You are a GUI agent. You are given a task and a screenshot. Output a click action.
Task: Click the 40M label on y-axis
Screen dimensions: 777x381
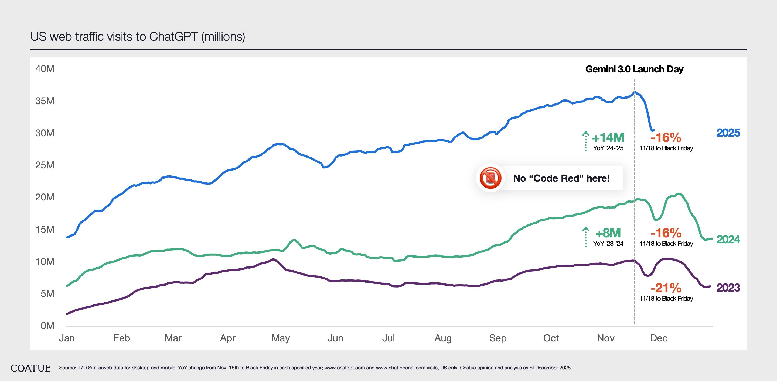click(45, 69)
